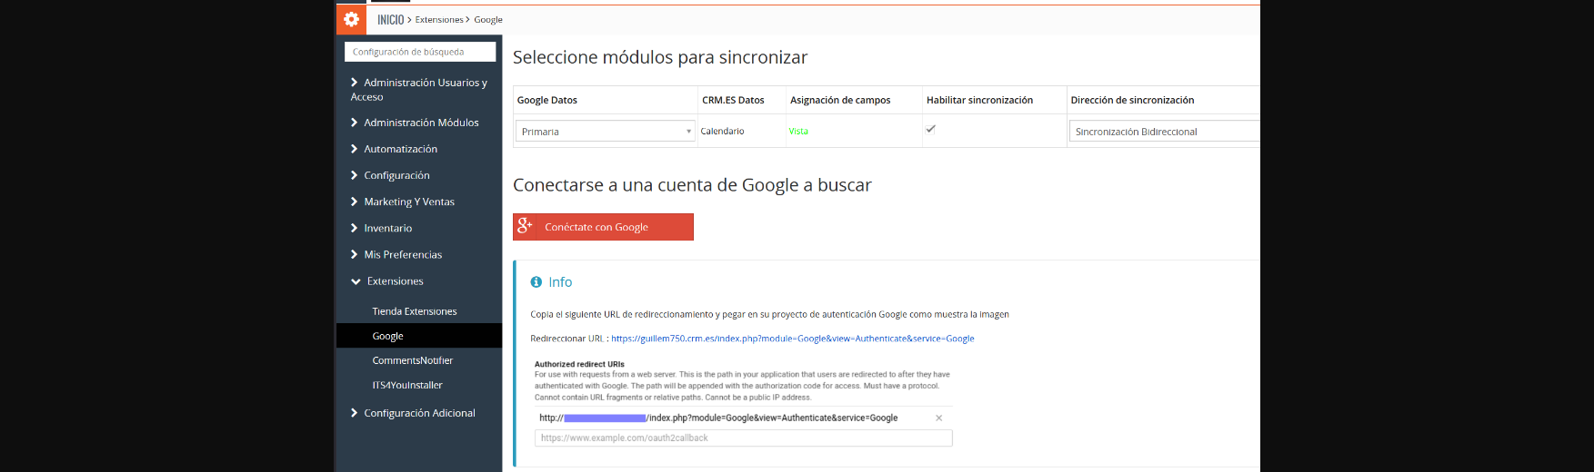Toggle the Habilitar sincronización checkbox

click(x=930, y=129)
